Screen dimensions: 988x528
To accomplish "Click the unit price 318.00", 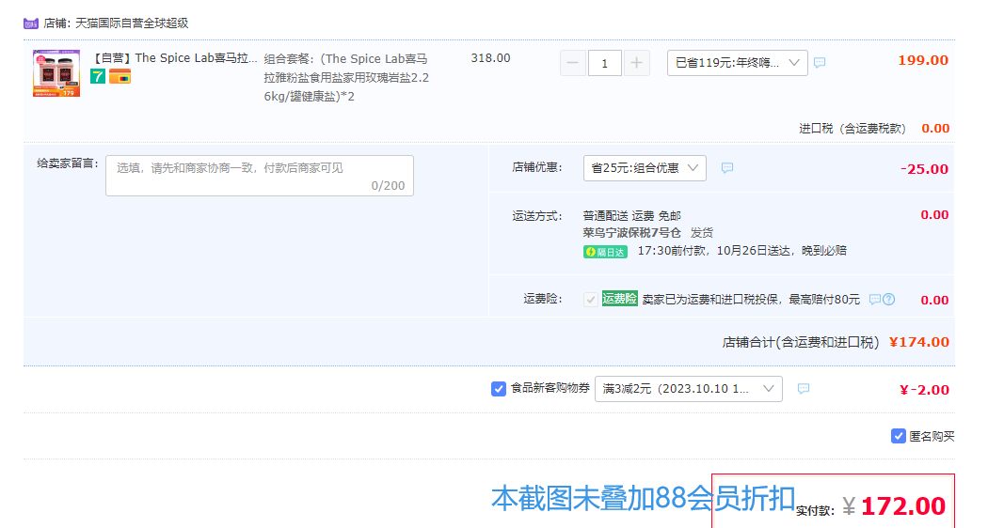I will (491, 58).
